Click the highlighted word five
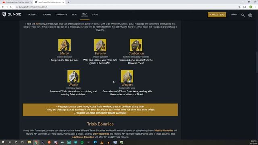The image size is (258, 145). coord(37,24)
